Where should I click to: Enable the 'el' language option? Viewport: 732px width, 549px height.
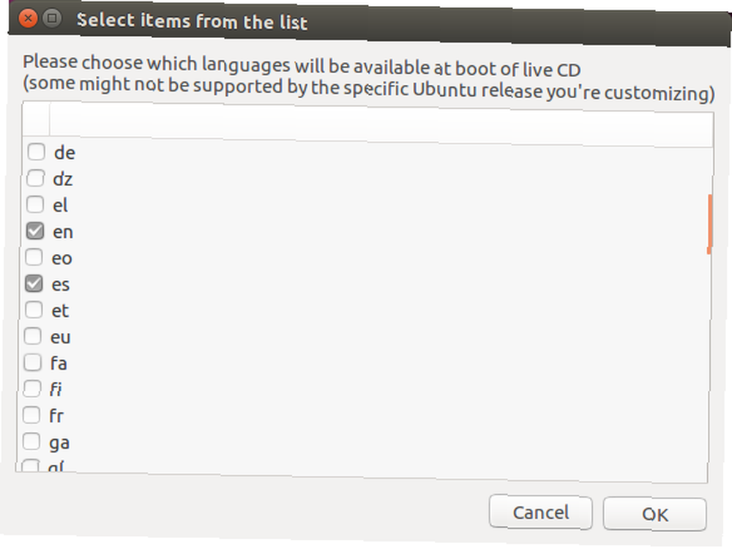coord(35,204)
